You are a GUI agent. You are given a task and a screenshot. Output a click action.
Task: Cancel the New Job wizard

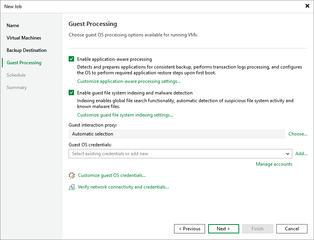(292, 228)
